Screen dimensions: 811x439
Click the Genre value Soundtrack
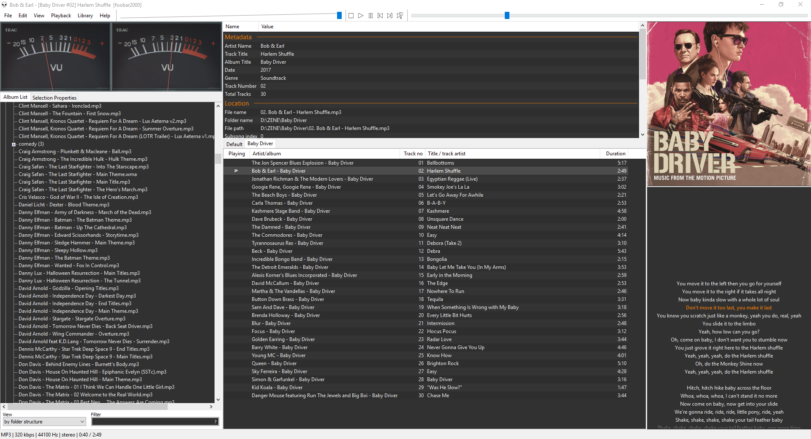pos(273,78)
